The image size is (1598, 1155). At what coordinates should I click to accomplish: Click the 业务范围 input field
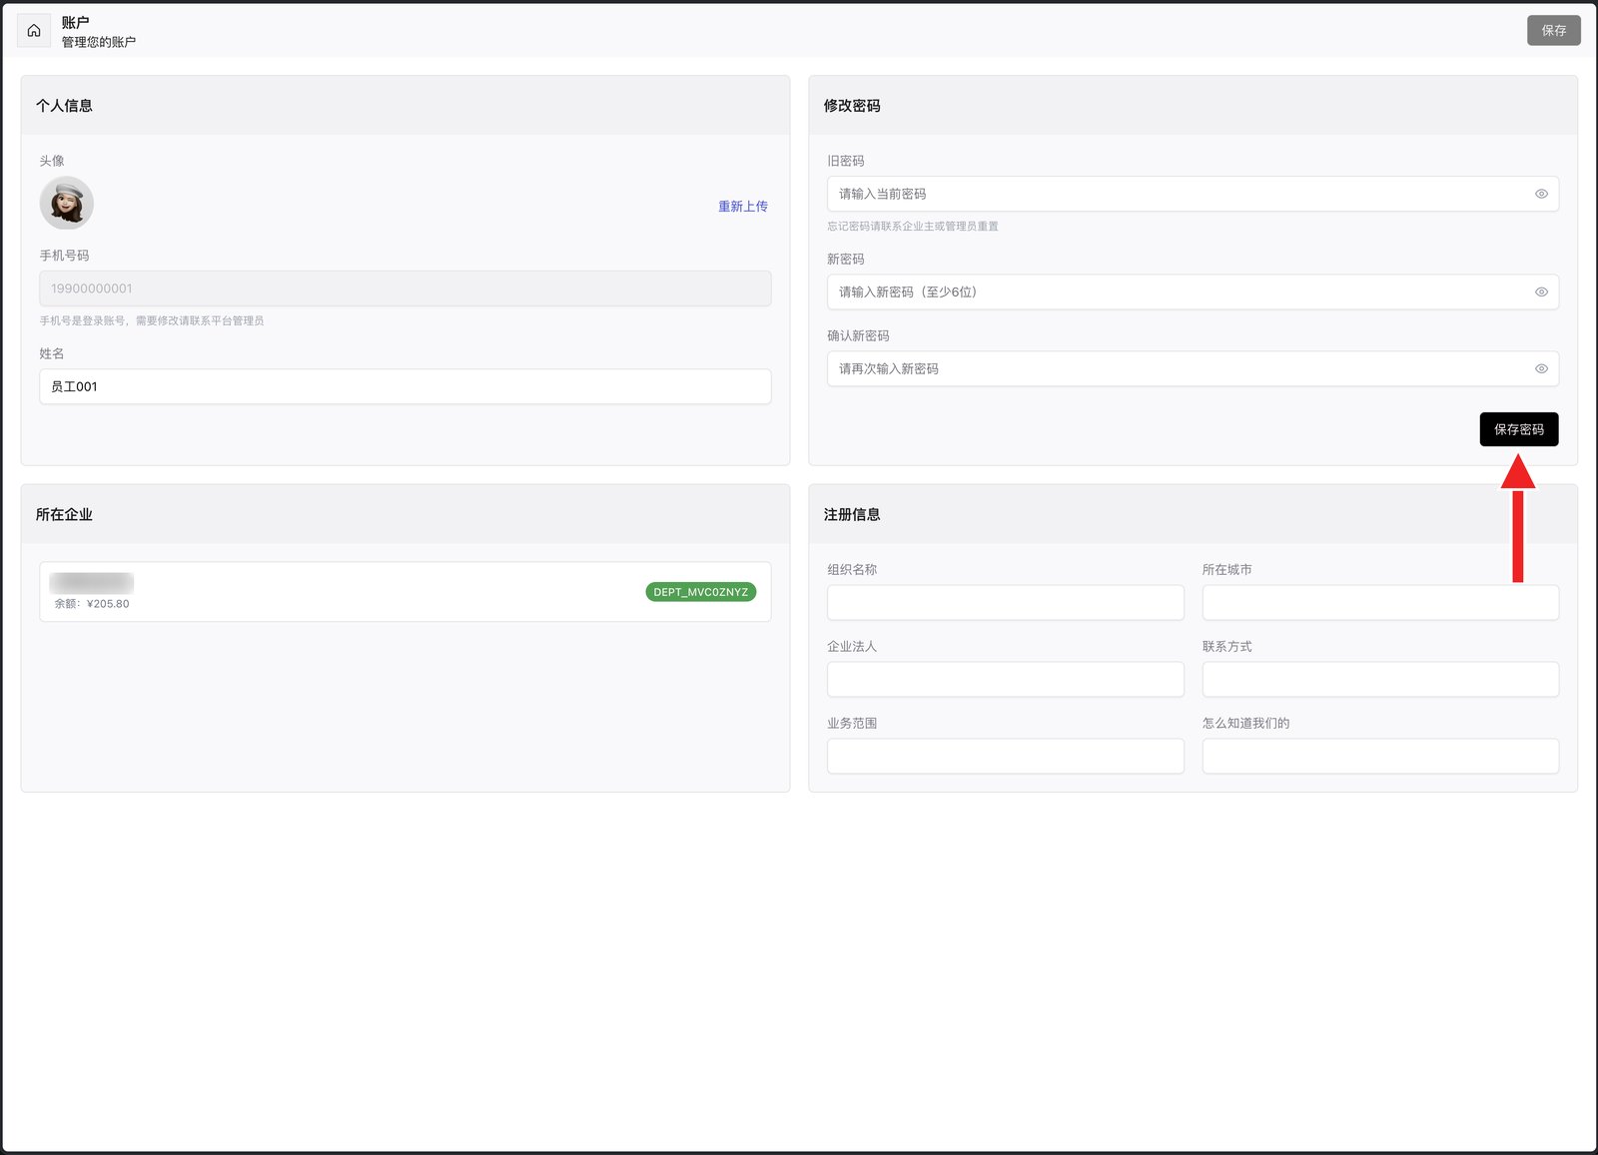[1006, 757]
